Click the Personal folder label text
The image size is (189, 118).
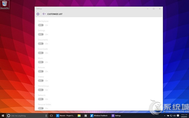(x=44, y=104)
